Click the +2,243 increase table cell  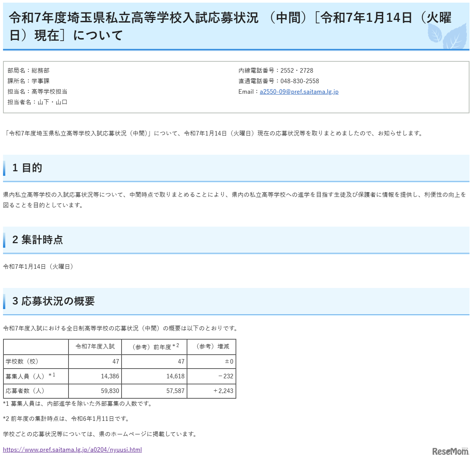pyautogui.click(x=223, y=391)
